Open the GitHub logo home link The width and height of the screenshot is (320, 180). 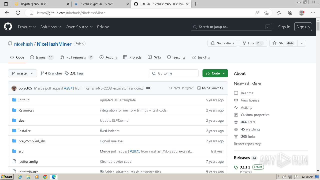(8, 27)
